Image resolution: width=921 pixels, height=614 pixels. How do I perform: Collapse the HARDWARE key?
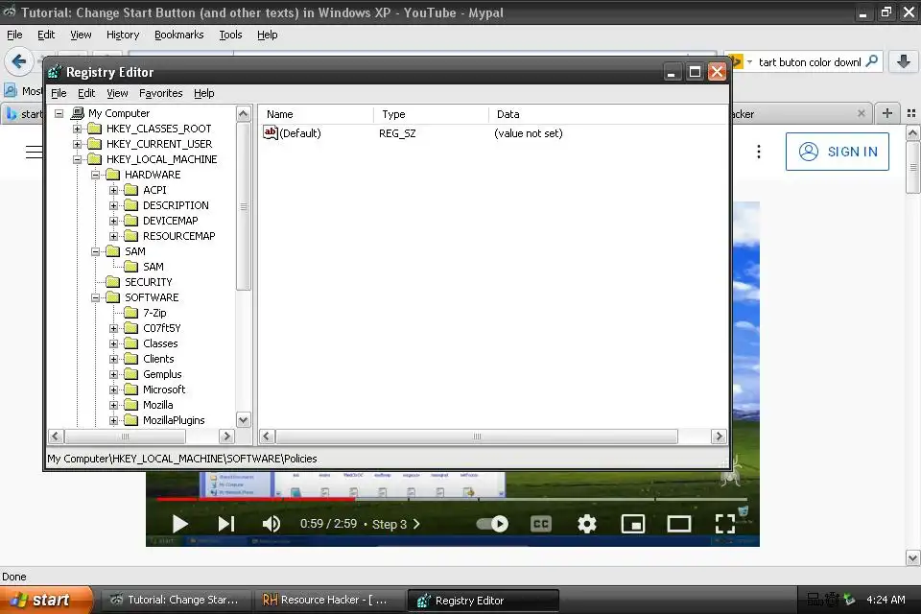click(x=95, y=175)
